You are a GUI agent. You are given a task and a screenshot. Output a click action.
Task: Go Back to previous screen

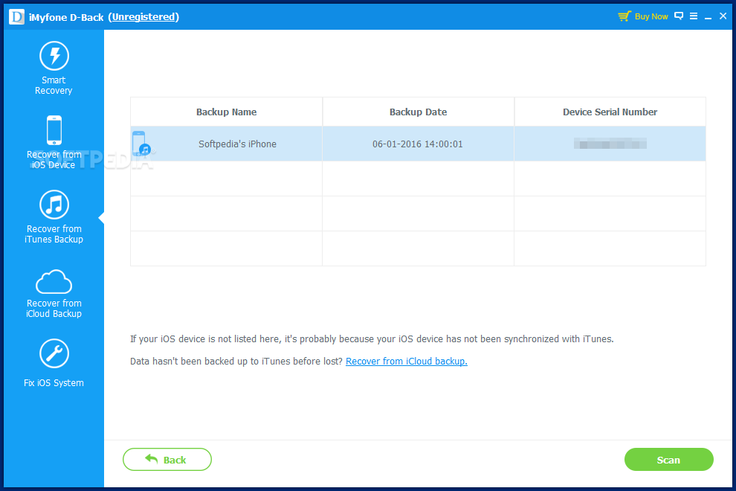tap(167, 460)
